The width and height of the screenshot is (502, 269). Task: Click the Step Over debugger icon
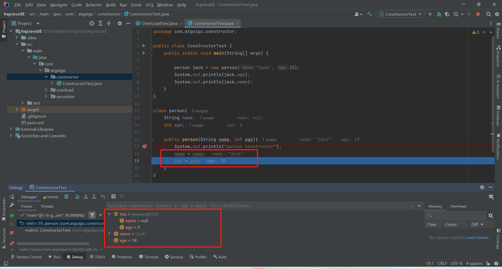pyautogui.click(x=77, y=197)
